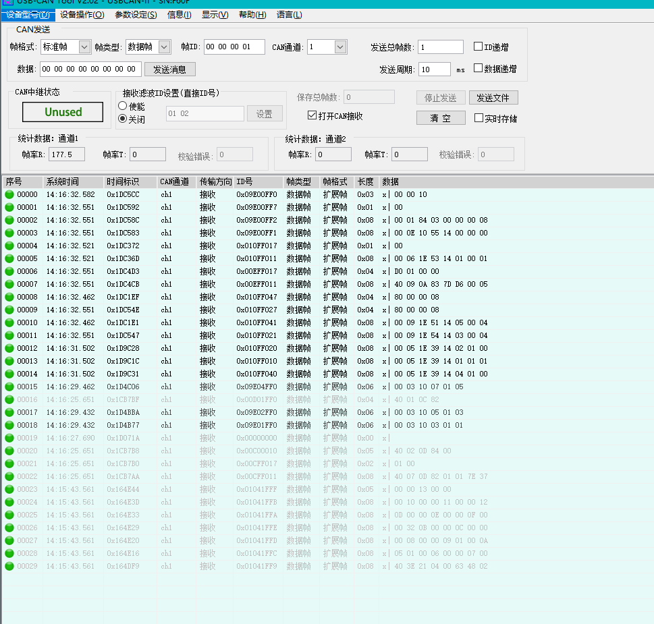Open the 设备操作(O) menu

coord(82,15)
